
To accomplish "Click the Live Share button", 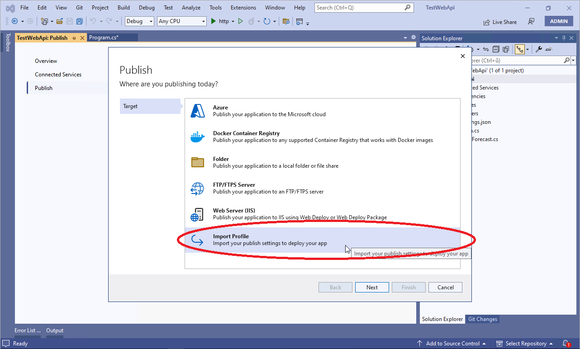I will (500, 22).
